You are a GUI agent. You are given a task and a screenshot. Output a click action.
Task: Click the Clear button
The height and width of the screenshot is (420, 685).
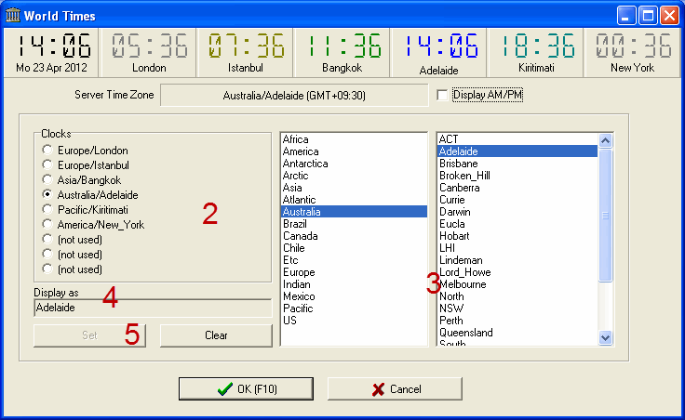point(216,335)
